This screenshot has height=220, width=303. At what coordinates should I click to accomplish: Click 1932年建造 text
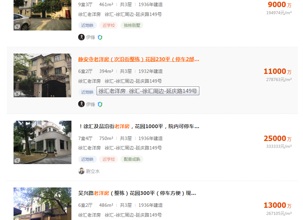click(151, 71)
